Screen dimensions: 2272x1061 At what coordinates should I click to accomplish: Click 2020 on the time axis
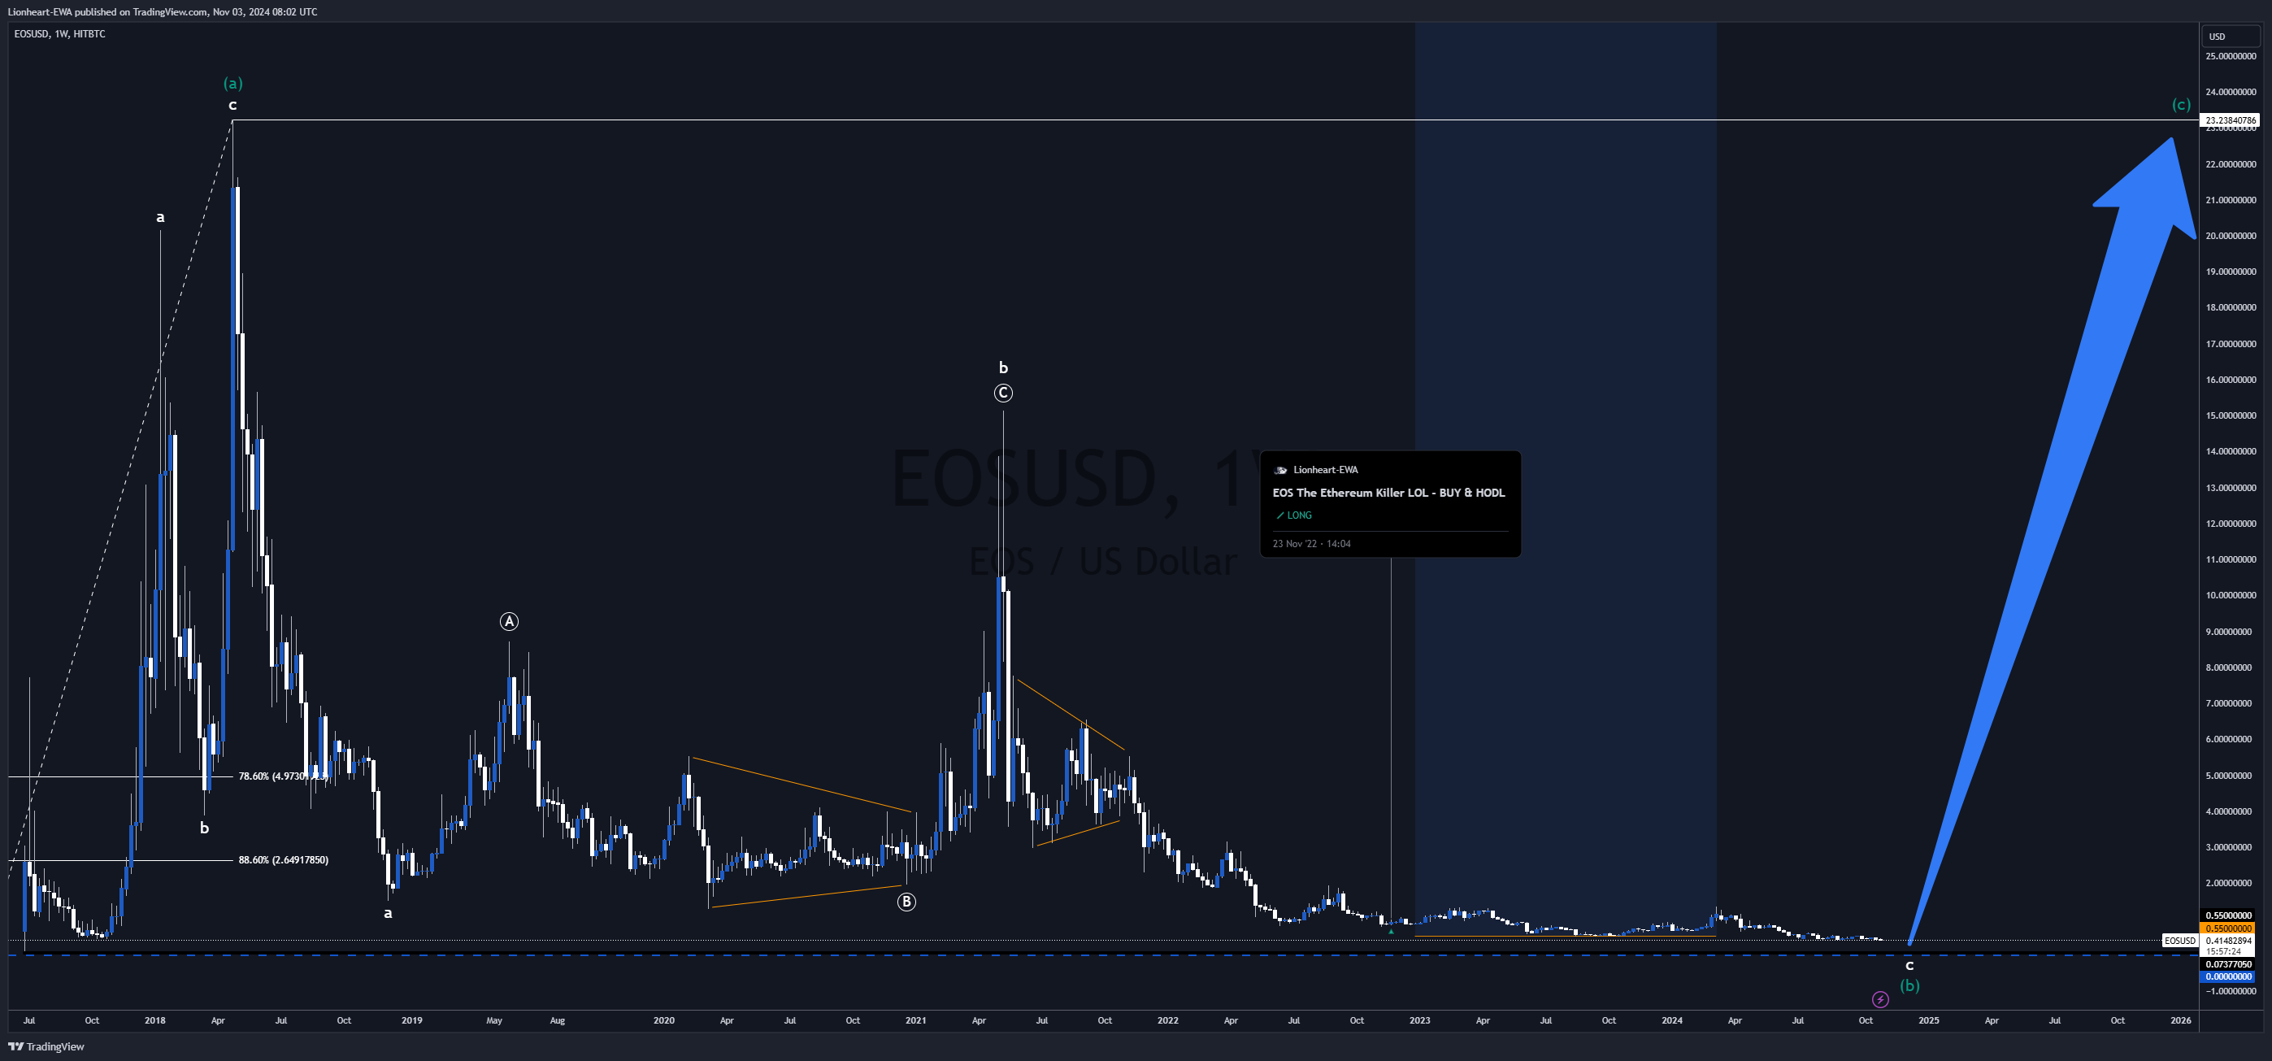[x=664, y=1020]
